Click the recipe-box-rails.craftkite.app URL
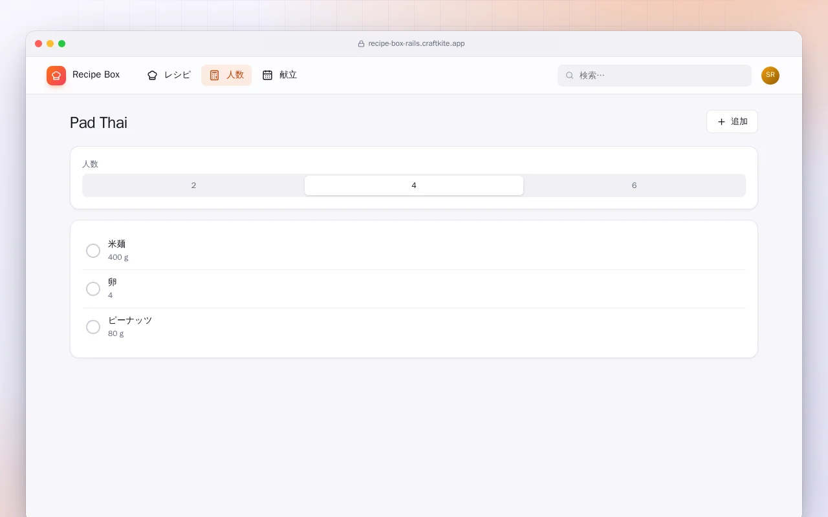Image resolution: width=828 pixels, height=517 pixels. pos(417,44)
